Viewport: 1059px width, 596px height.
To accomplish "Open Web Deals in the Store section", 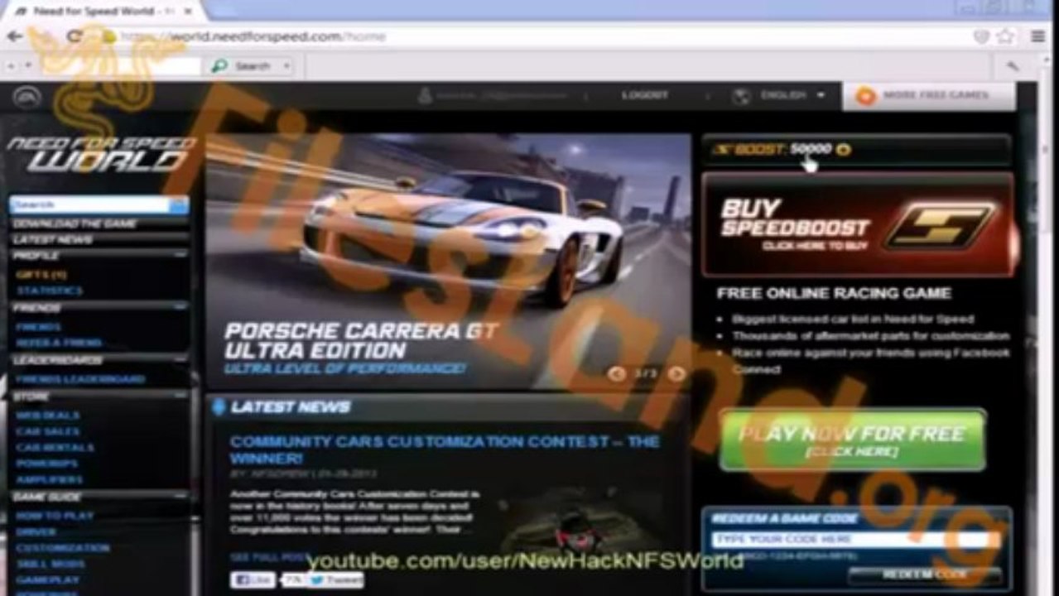I will point(48,415).
